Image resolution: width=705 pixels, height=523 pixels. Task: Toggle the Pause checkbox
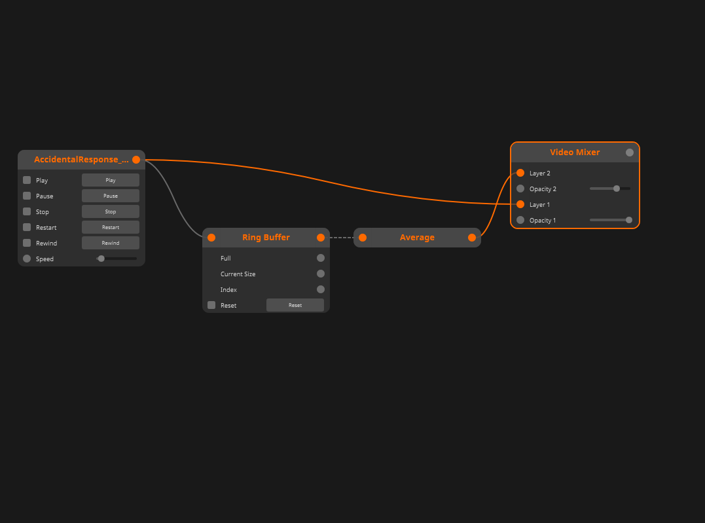point(27,196)
